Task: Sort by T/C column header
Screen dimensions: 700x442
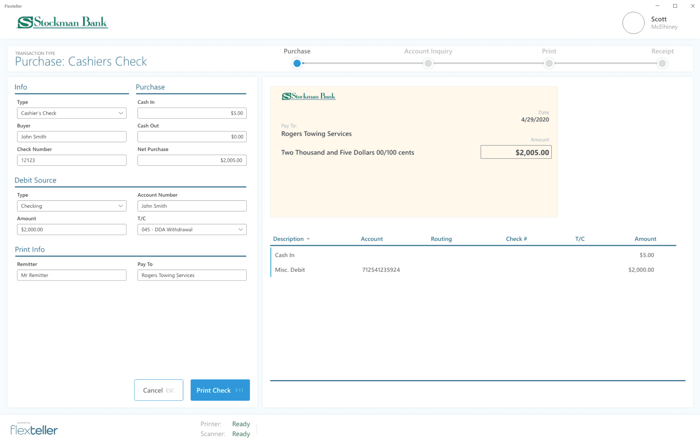Action: click(580, 239)
